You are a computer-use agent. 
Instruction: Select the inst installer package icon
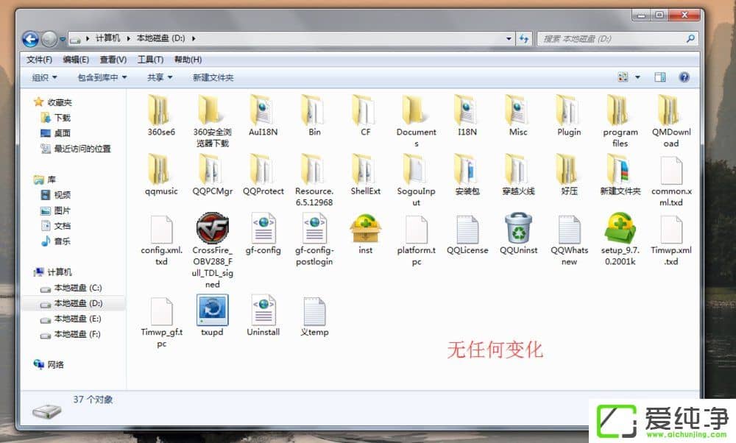pyautogui.click(x=365, y=228)
